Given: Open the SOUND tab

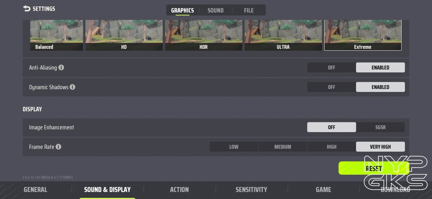Looking at the screenshot, I should pyautogui.click(x=215, y=10).
